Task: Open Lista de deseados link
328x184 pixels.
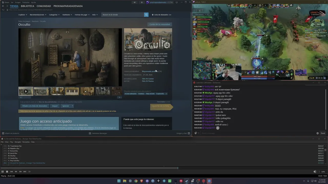Action: pyautogui.click(x=161, y=15)
